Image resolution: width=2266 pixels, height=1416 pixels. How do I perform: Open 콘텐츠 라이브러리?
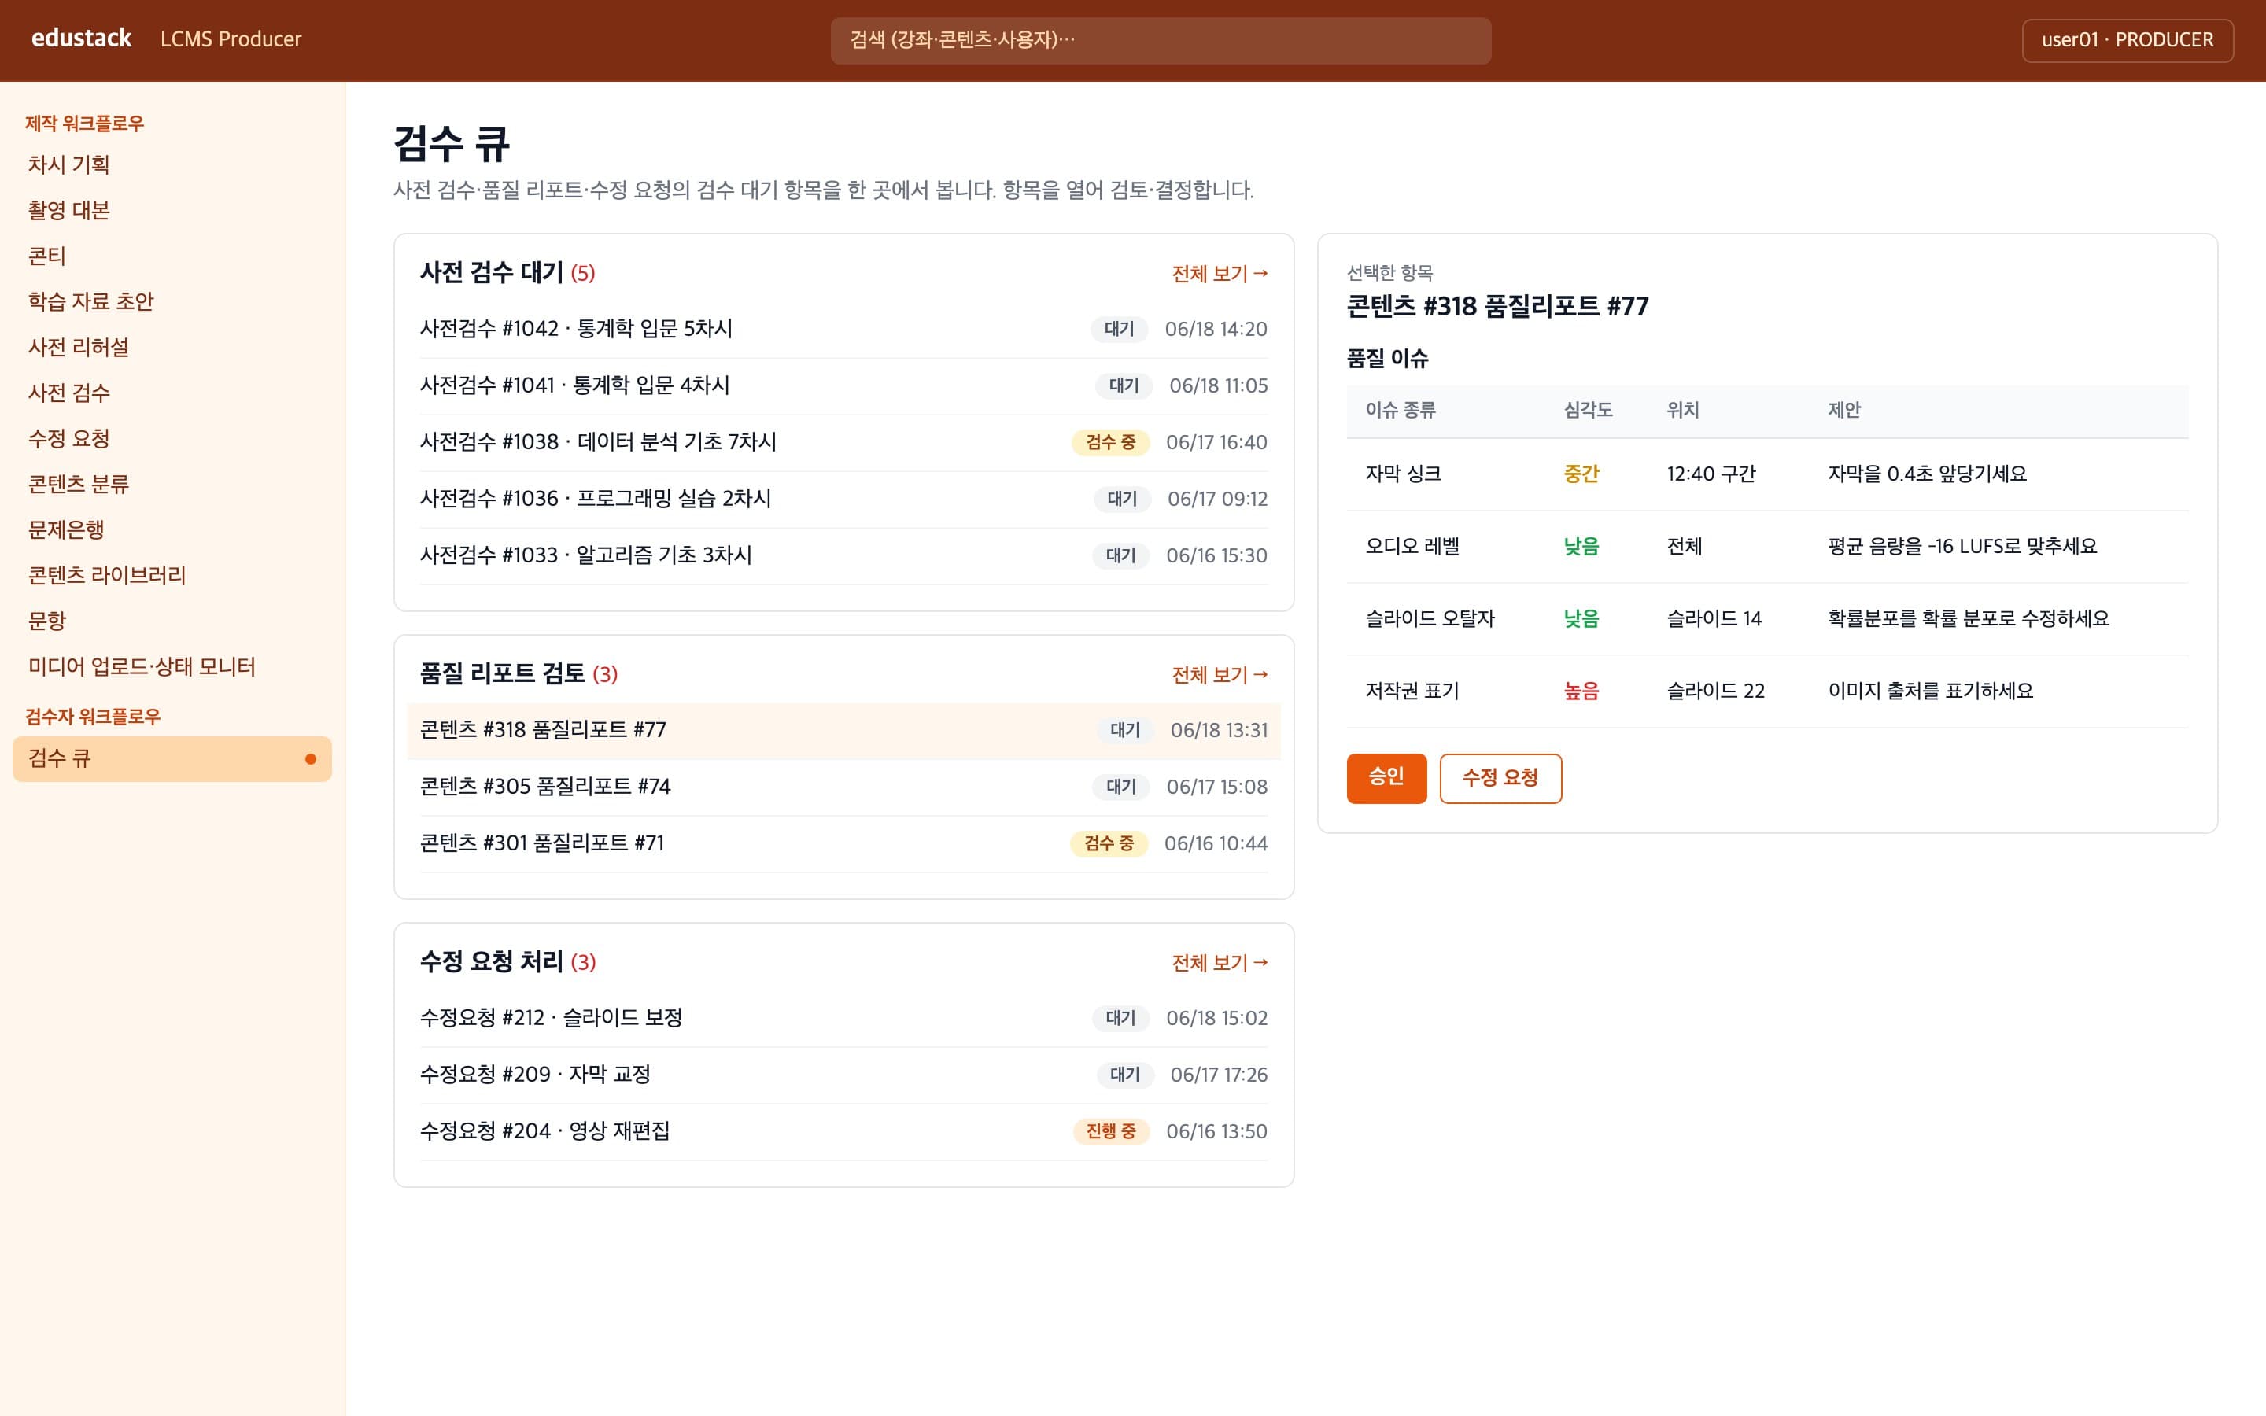pos(172,575)
